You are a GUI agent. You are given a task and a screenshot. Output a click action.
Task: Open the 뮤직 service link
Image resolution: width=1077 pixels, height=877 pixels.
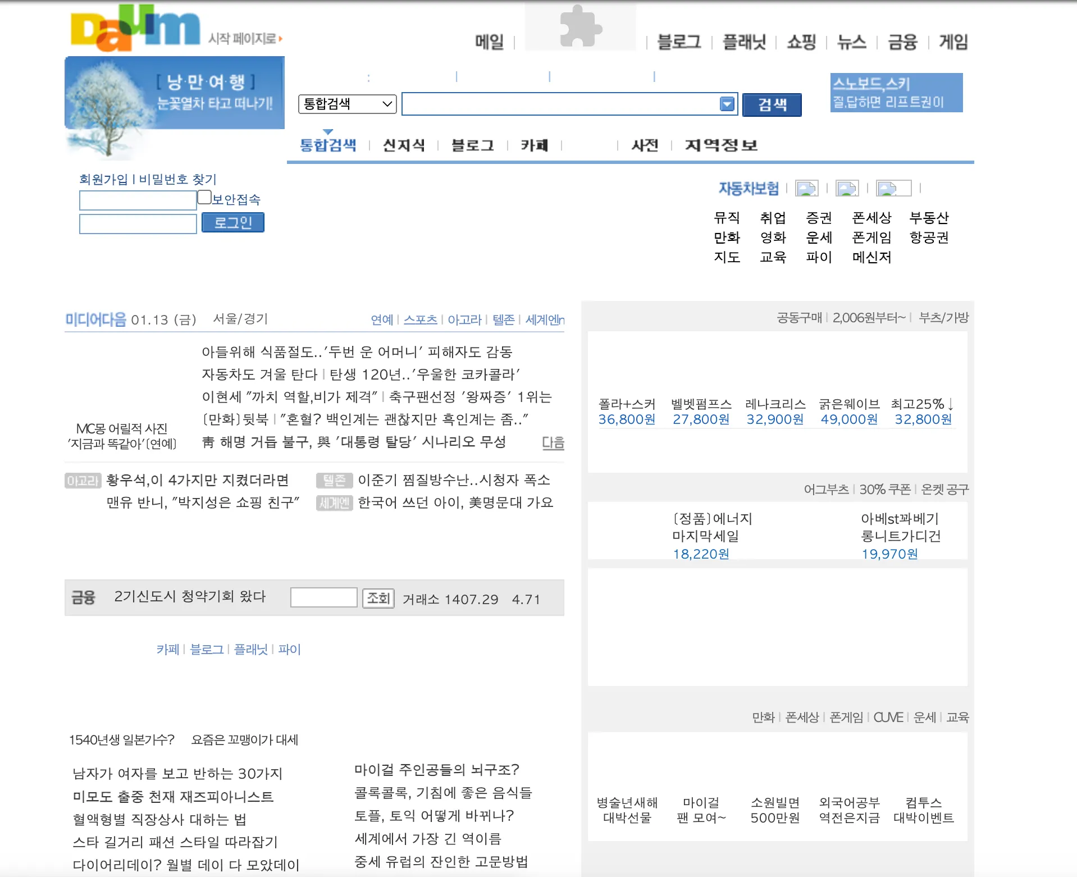727,218
